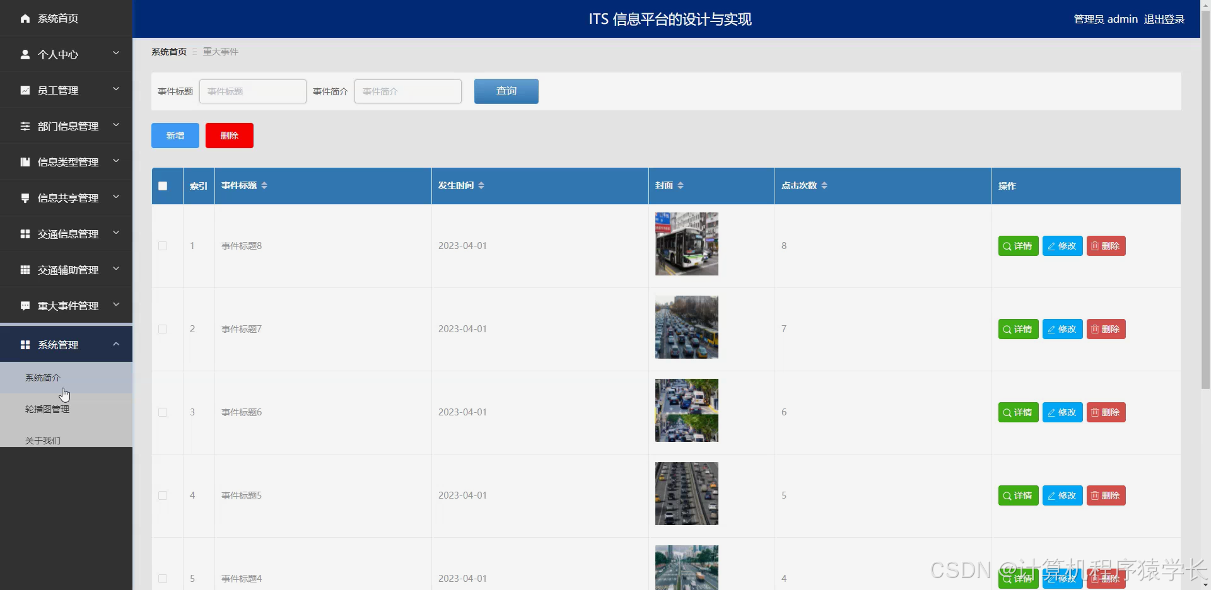The width and height of the screenshot is (1211, 590).
Task: Click the cover image of 事件标题5
Action: pos(687,494)
